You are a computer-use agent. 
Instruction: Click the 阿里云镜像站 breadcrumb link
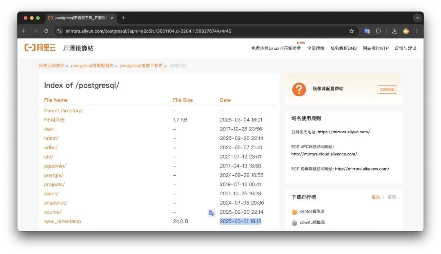(x=51, y=66)
